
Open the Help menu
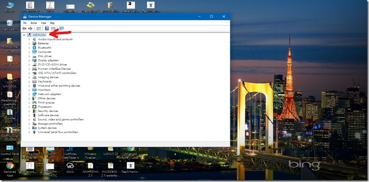(52, 23)
